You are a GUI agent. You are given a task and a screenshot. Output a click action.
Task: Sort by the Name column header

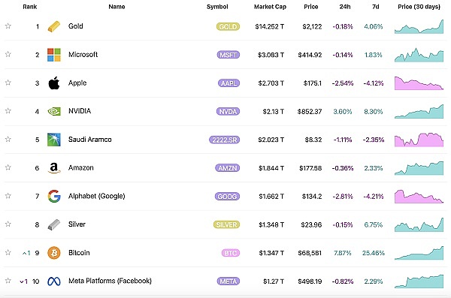click(117, 7)
